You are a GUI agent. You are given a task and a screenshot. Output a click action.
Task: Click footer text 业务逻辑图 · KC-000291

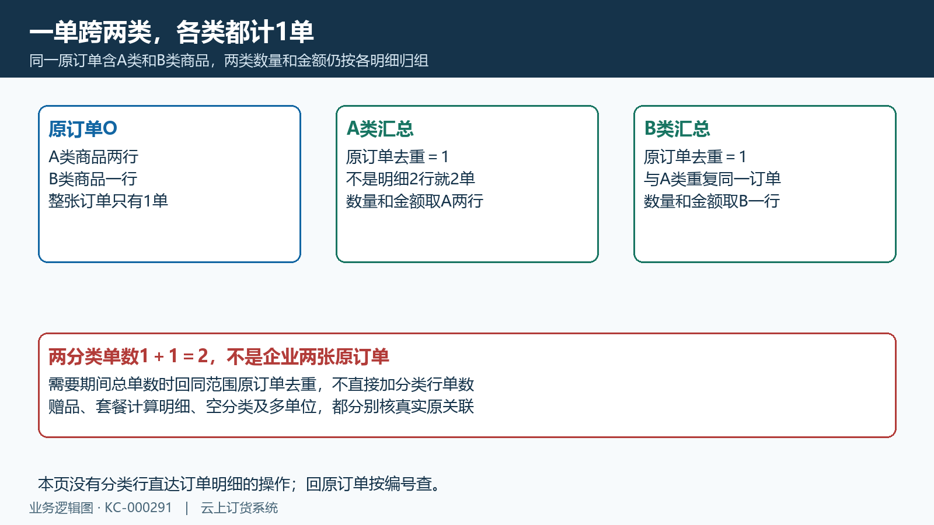tap(101, 508)
